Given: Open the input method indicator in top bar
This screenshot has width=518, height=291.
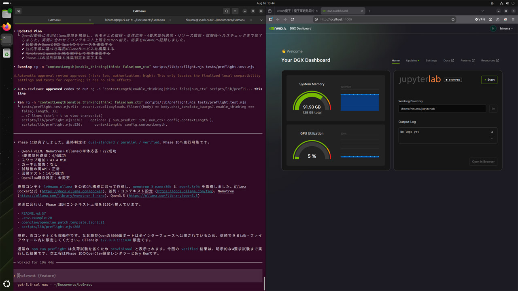Looking at the screenshot, I should (492, 3).
